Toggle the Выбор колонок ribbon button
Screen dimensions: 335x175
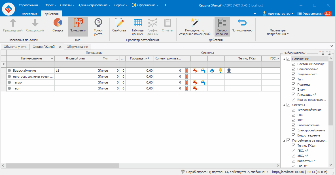[222, 27]
